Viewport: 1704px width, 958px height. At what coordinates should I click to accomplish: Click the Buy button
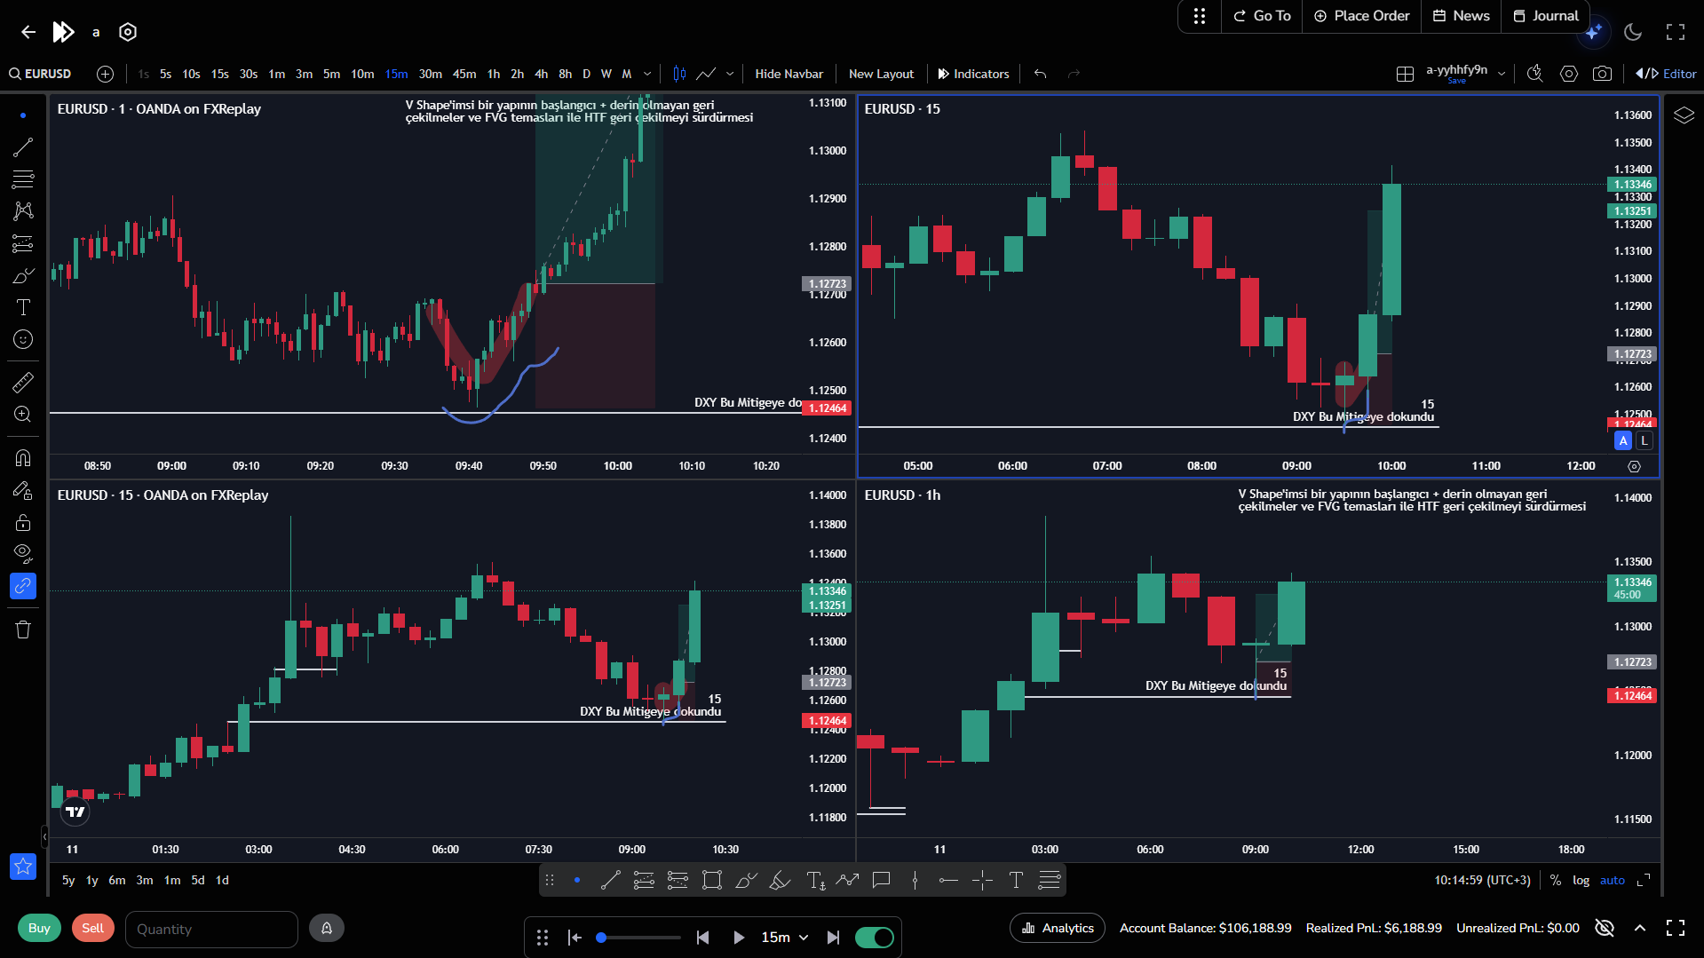click(39, 928)
